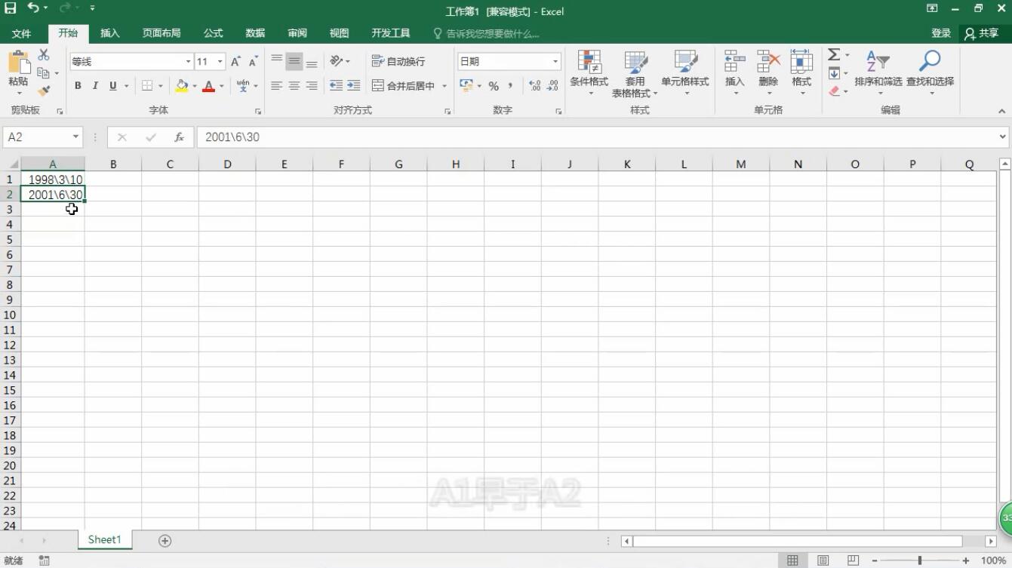Screen dimensions: 1012x568
Task: Click the formula bar text 2001\6\30
Action: 232,137
